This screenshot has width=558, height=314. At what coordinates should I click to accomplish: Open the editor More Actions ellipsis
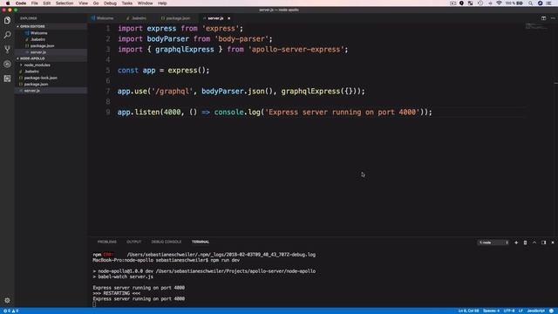tap(553, 18)
